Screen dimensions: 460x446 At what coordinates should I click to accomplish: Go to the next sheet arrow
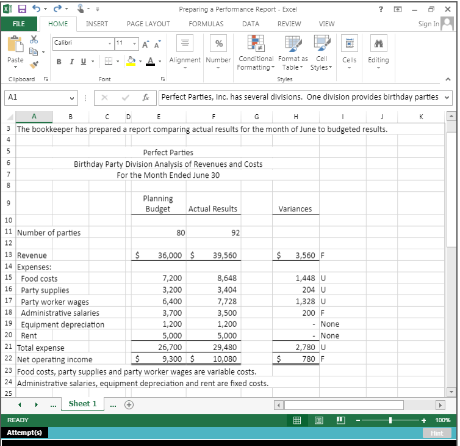37,405
